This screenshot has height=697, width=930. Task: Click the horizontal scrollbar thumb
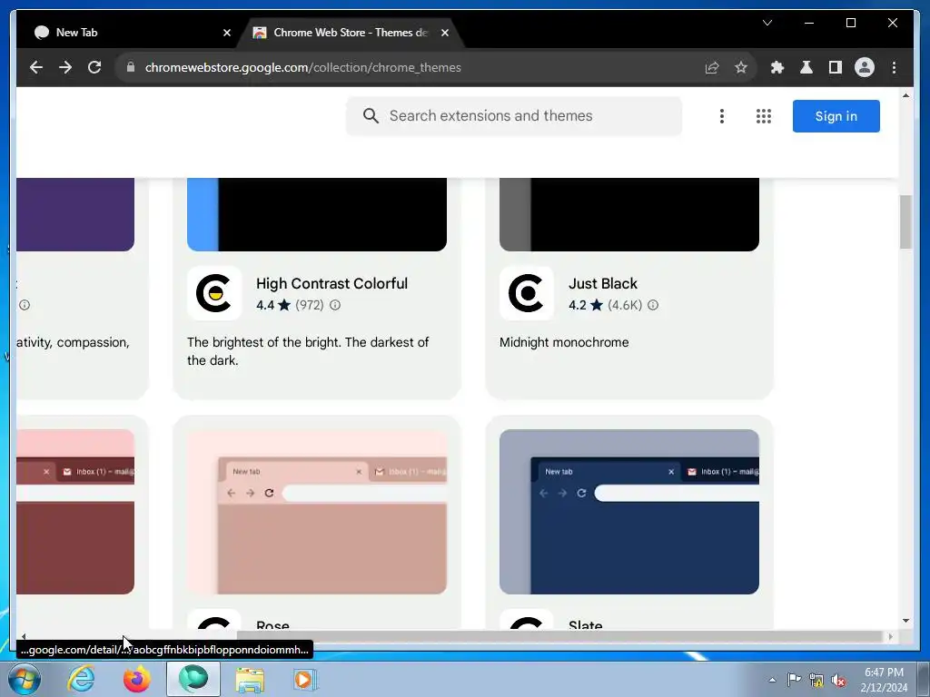coord(559,636)
